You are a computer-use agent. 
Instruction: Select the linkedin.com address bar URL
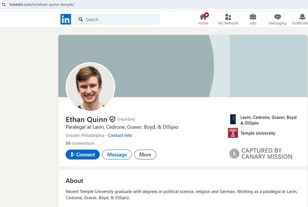click(x=42, y=5)
